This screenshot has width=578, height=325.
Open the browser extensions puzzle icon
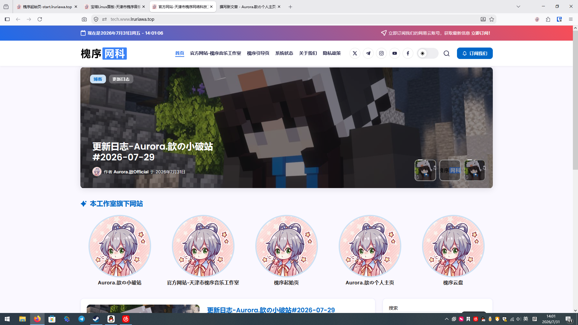548,19
